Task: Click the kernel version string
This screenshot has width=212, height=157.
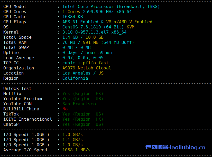Action: pos(94,32)
